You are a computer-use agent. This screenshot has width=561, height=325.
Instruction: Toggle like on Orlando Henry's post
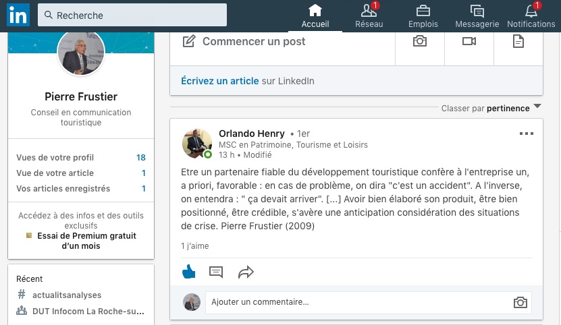tap(189, 272)
